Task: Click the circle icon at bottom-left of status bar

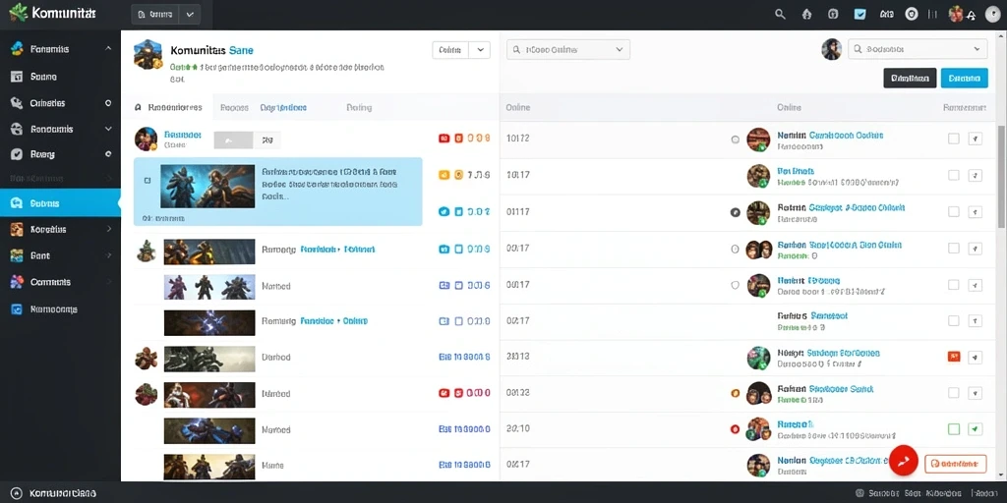Action: pos(17,493)
